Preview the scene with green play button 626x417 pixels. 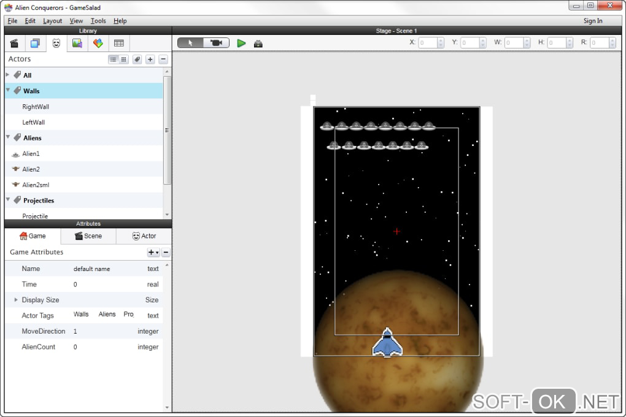point(241,43)
